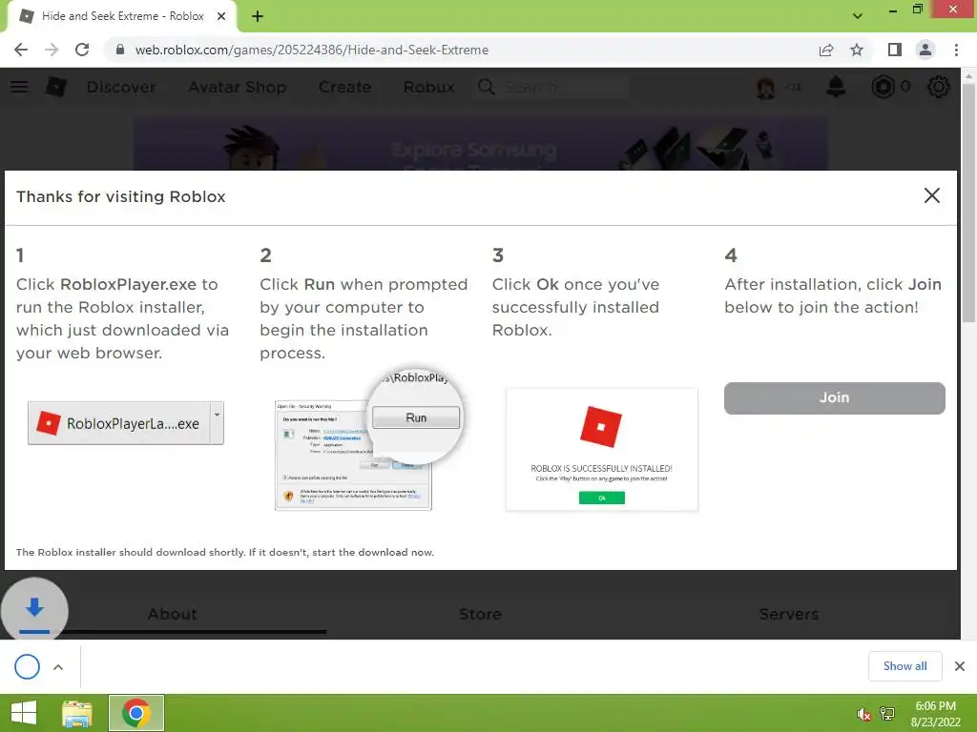Open the Robux balance icon
Viewport: 977px width, 732px height.
(x=883, y=87)
